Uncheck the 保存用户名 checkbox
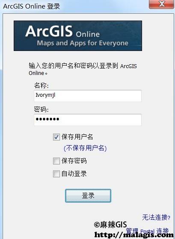This screenshot has height=239, width=175. 56,137
